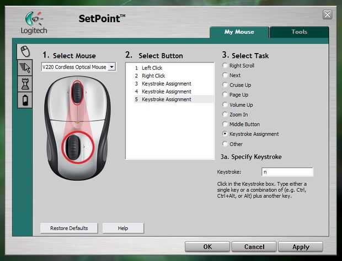This screenshot has width=342, height=261.
Task: Open Help
Action: [x=123, y=228]
